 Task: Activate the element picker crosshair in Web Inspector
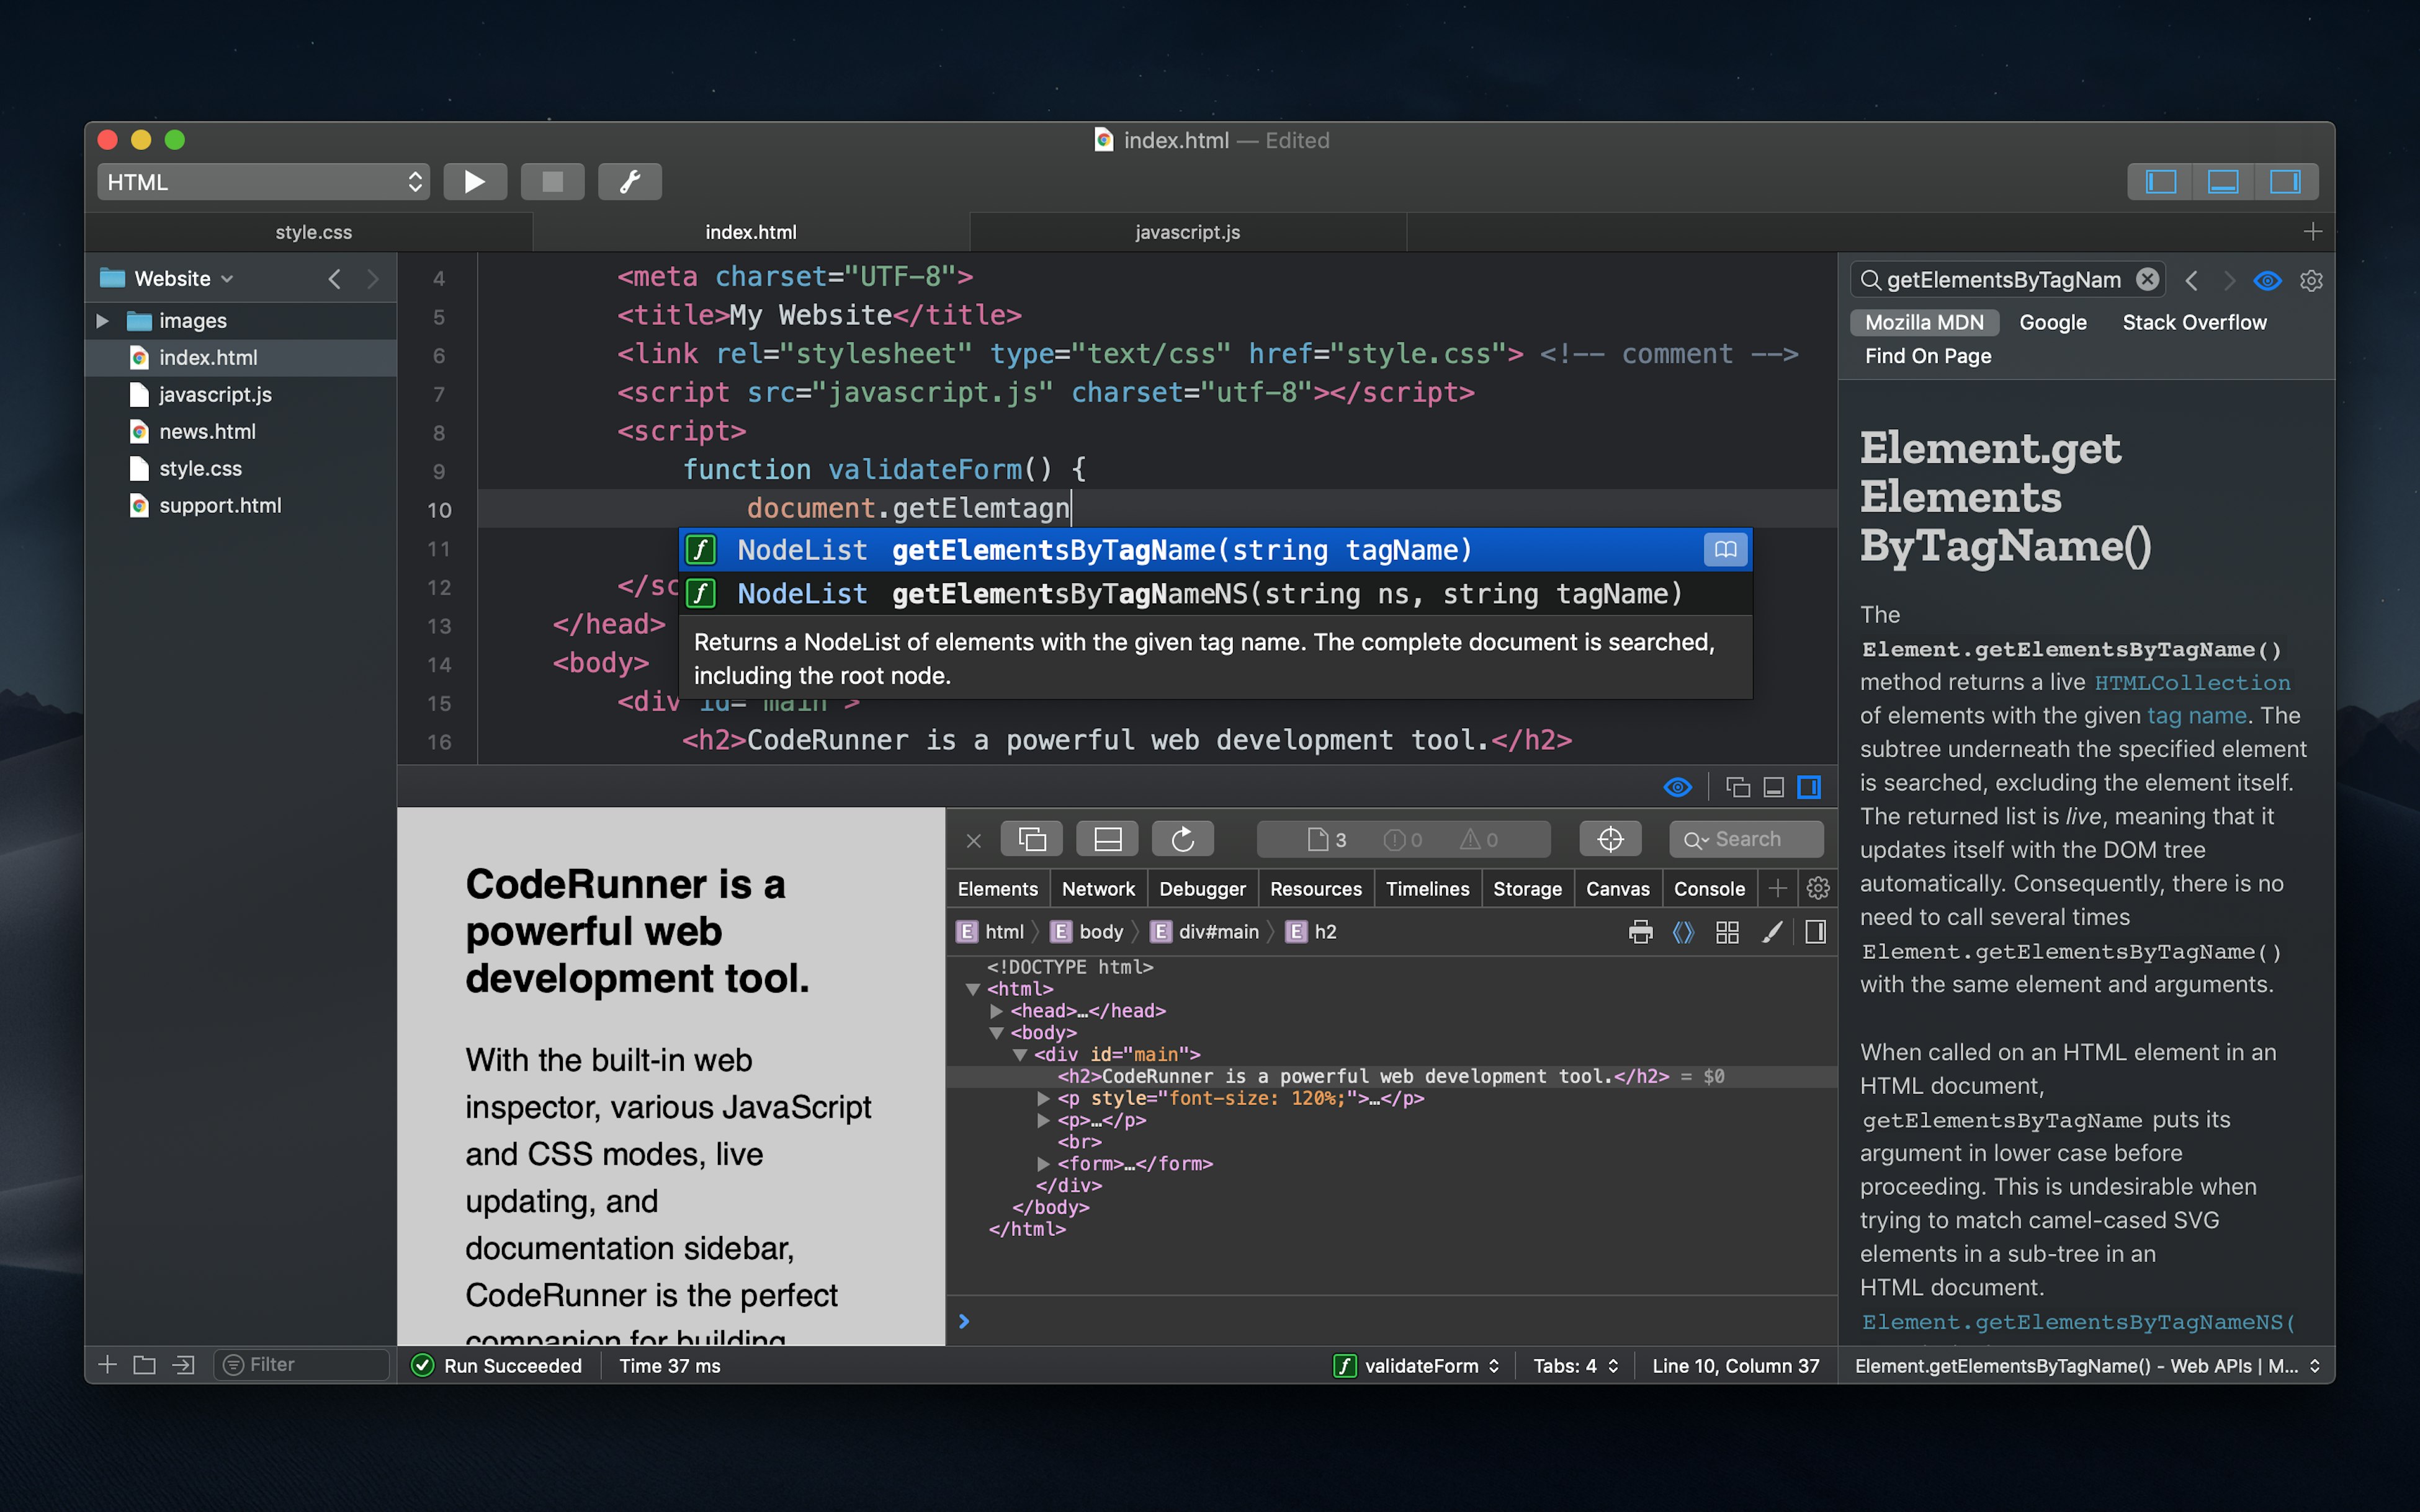1611,839
